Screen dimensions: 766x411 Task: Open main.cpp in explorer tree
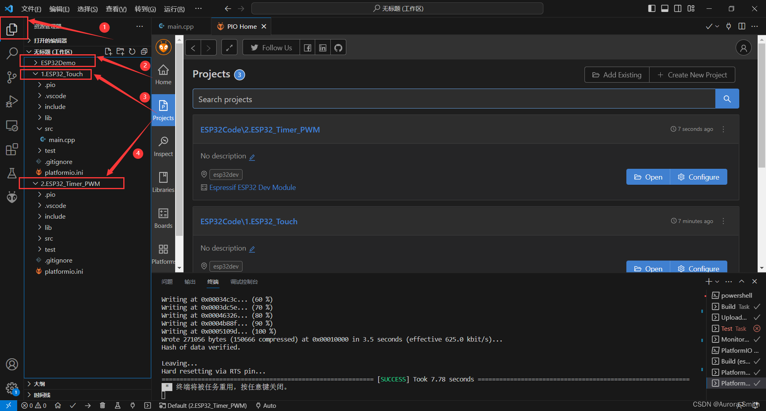tap(61, 140)
